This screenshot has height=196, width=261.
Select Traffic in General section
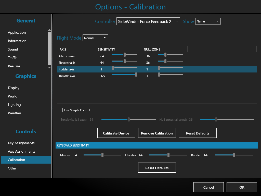(13, 58)
